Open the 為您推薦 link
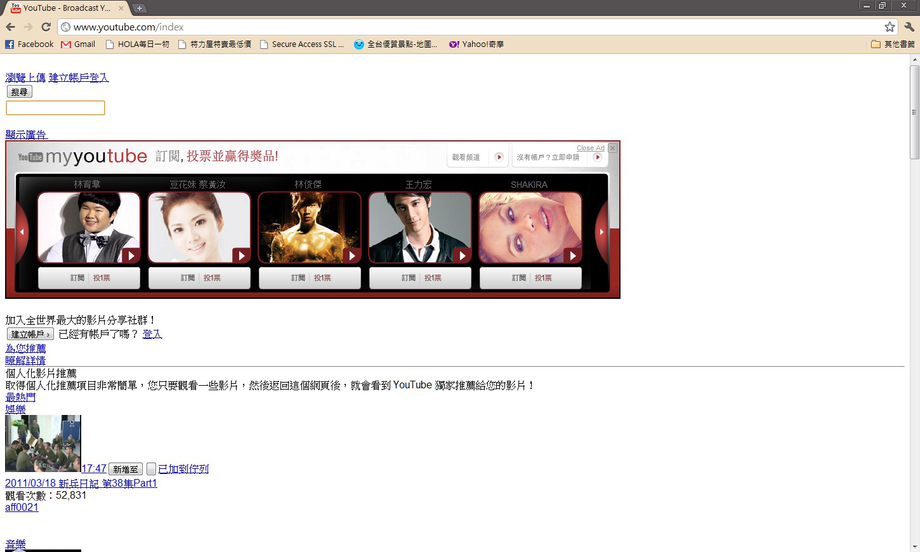Image resolution: width=920 pixels, height=552 pixels. point(25,348)
